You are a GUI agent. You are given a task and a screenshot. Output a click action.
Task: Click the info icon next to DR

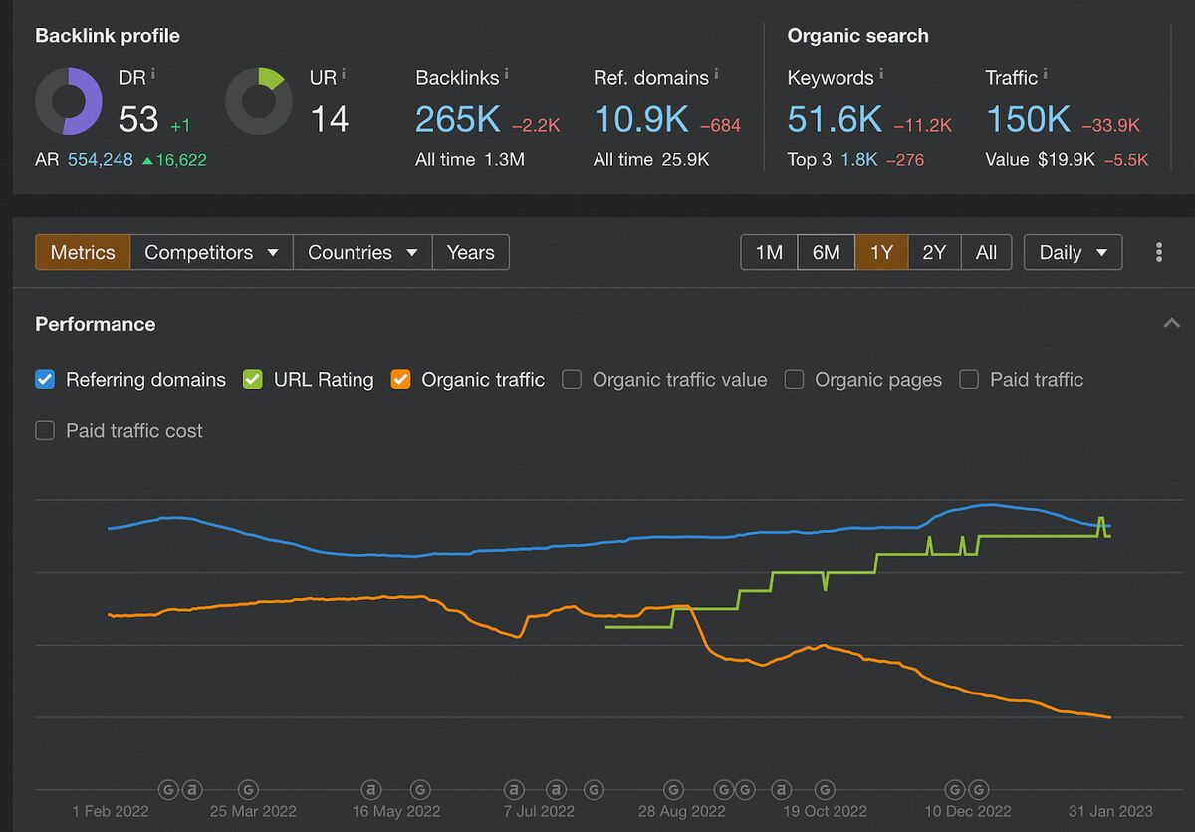coord(153,74)
